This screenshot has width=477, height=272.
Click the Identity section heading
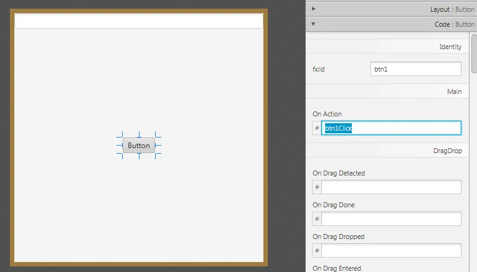[x=450, y=47]
